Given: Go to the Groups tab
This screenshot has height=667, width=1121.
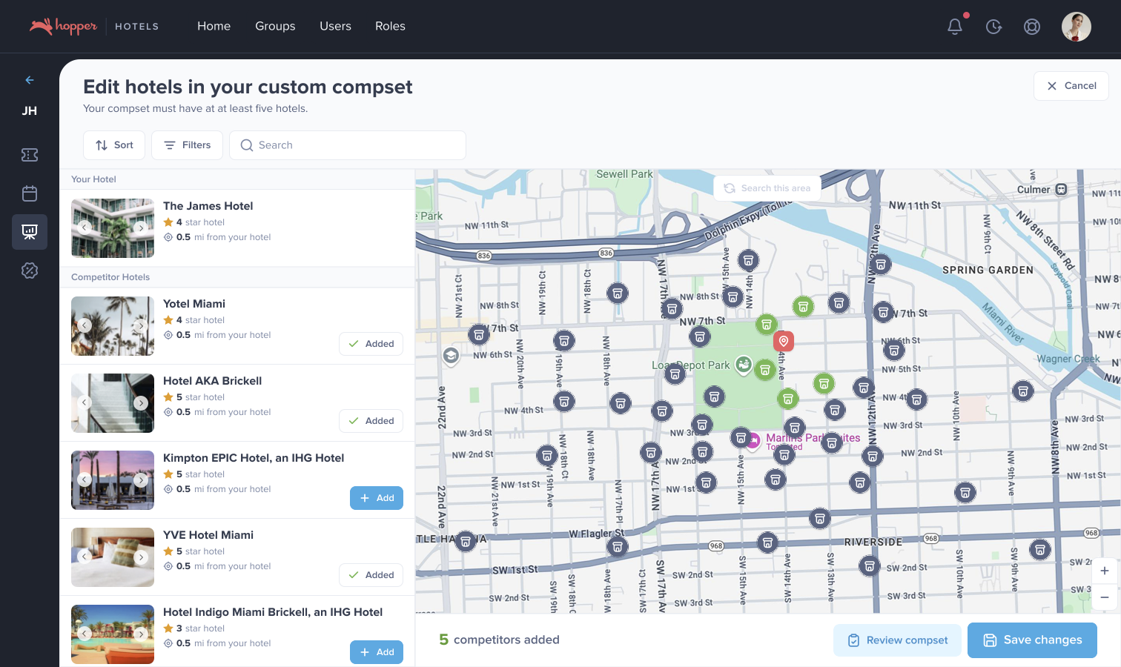Looking at the screenshot, I should 275,26.
